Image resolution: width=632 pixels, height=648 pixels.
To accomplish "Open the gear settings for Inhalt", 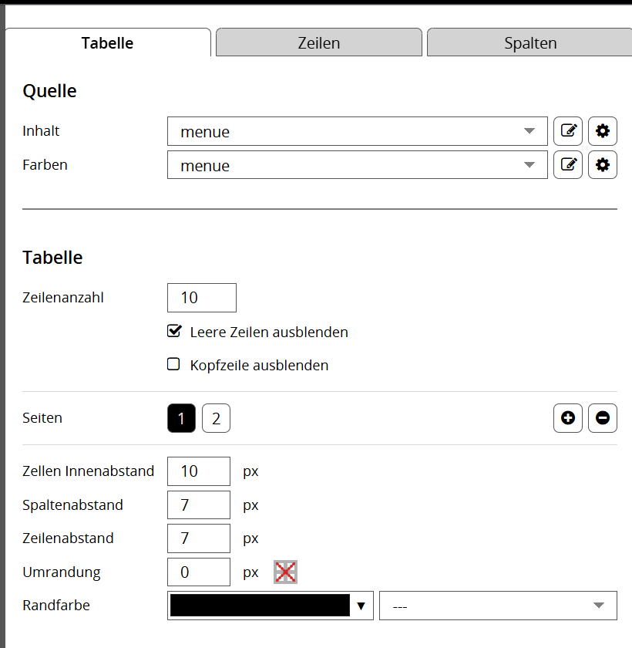I will click(x=603, y=131).
